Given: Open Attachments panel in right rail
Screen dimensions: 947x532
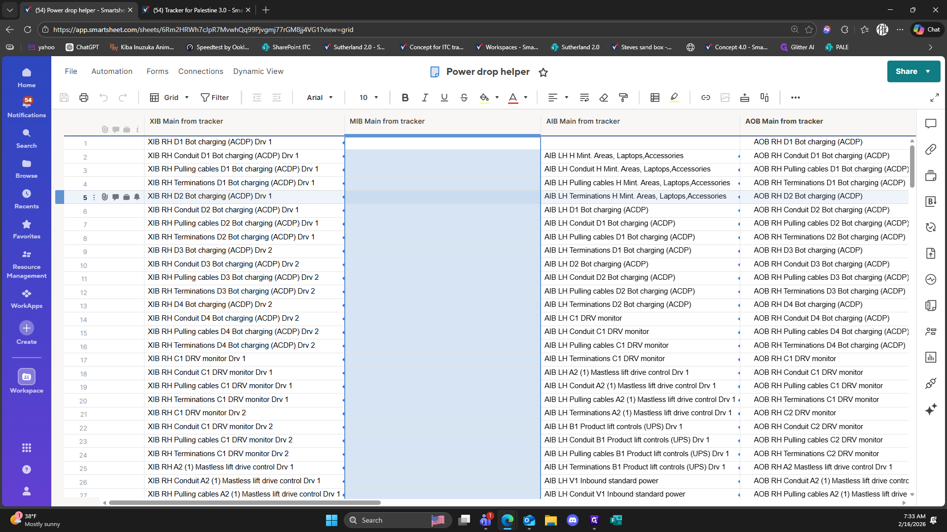Looking at the screenshot, I should coord(931,149).
